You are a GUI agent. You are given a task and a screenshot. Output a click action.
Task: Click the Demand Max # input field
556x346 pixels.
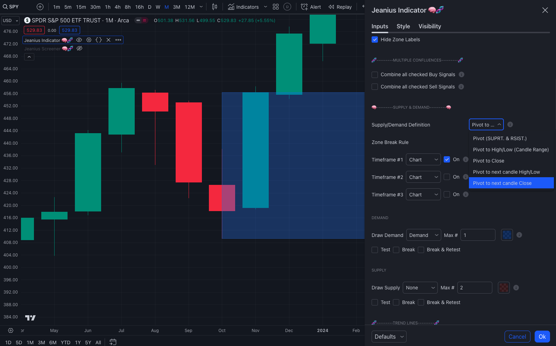tap(478, 235)
